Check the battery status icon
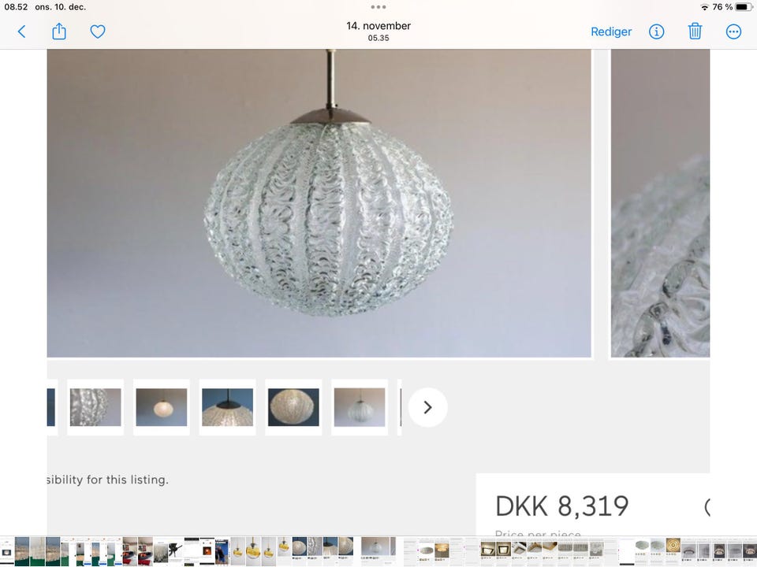This screenshot has width=757, height=567. (x=744, y=7)
